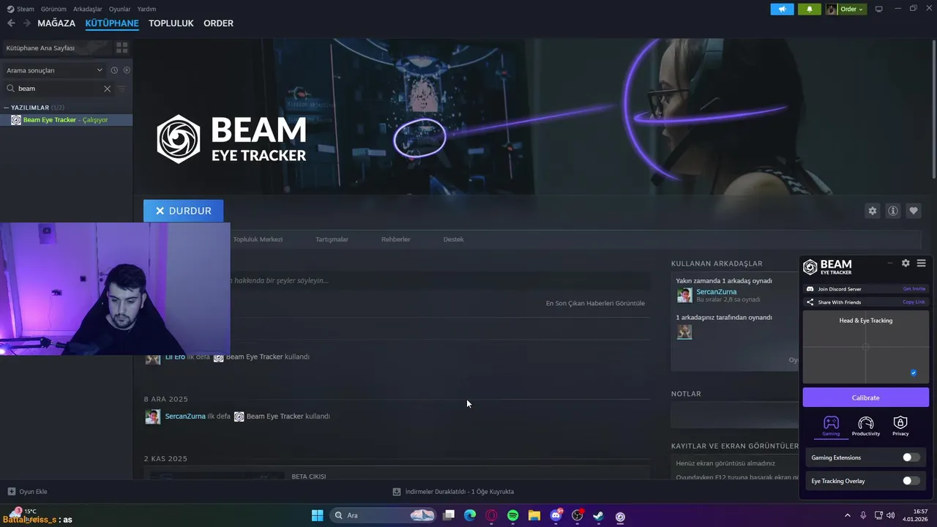937x527 pixels.
Task: Click Get Invite link for Discord
Action: [x=914, y=289]
